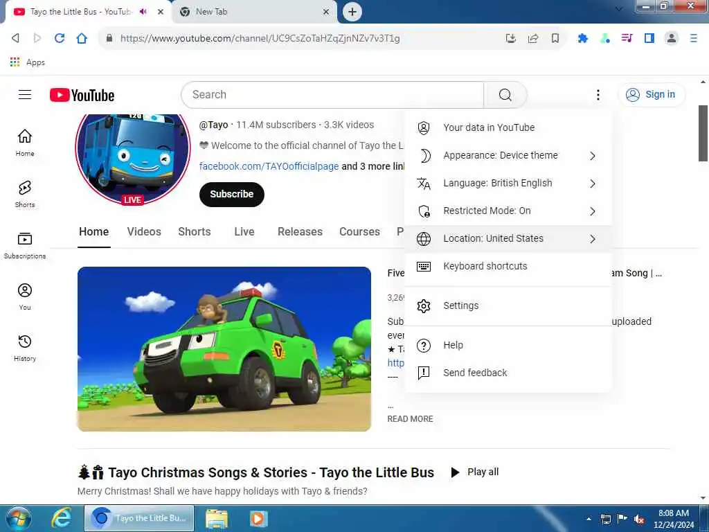The height and width of the screenshot is (532, 709).
Task: Open Settings from the menu
Action: pos(508,305)
